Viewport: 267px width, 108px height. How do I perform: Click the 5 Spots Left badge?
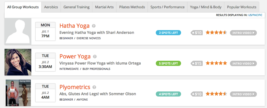pyautogui.click(x=168, y=64)
